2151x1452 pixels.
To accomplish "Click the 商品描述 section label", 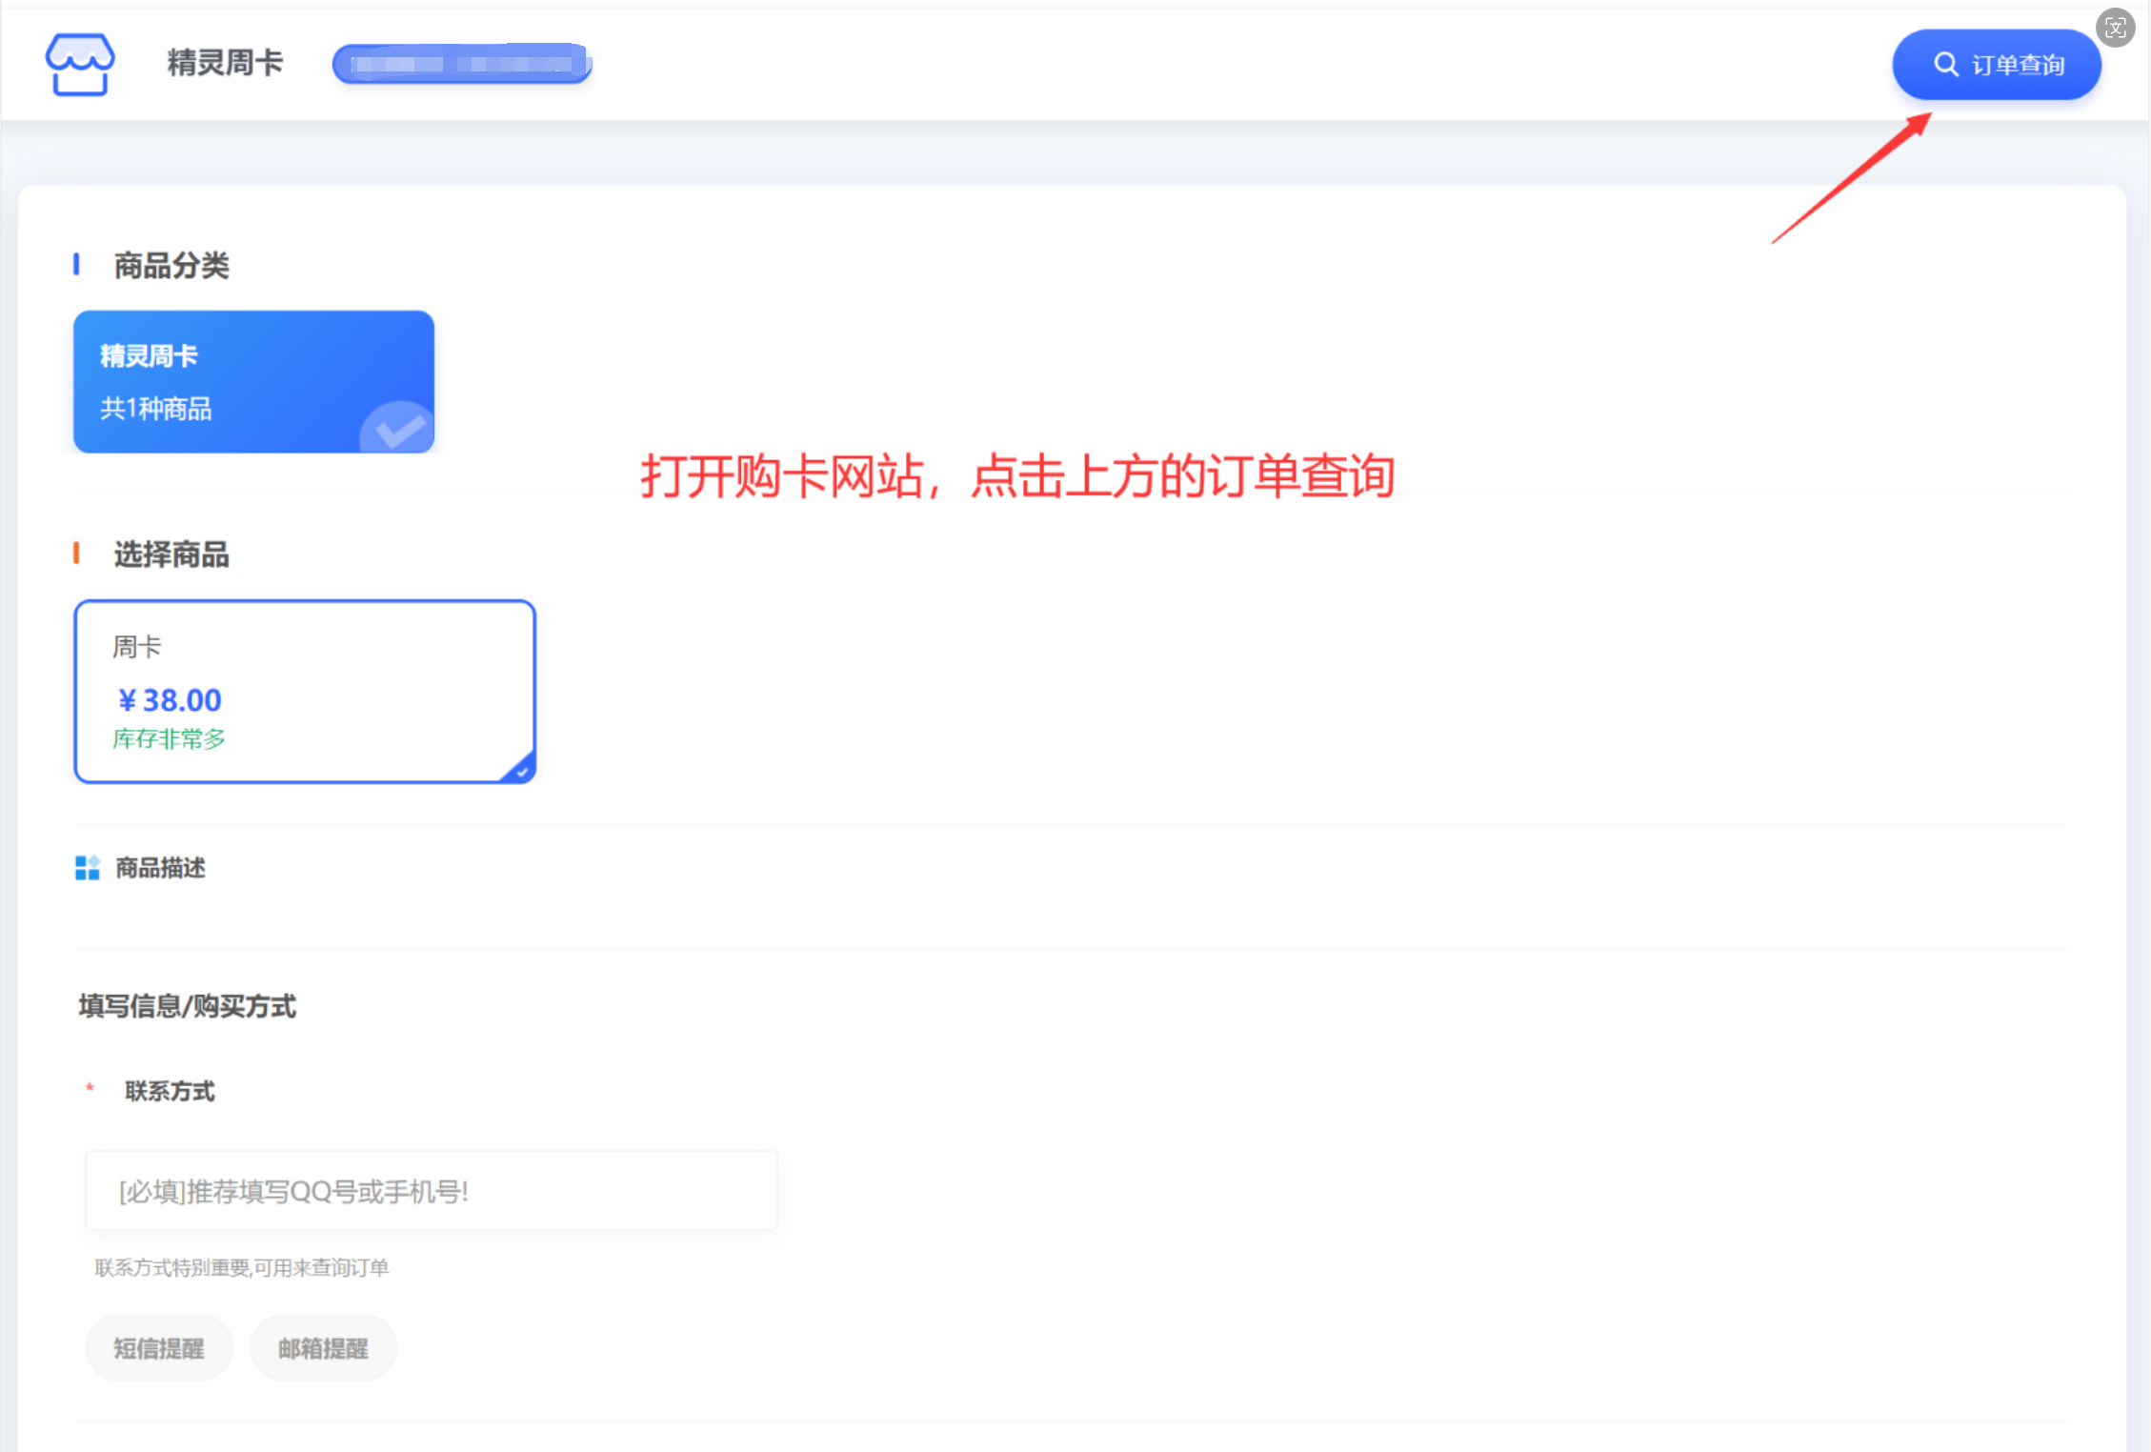I will pyautogui.click(x=160, y=867).
